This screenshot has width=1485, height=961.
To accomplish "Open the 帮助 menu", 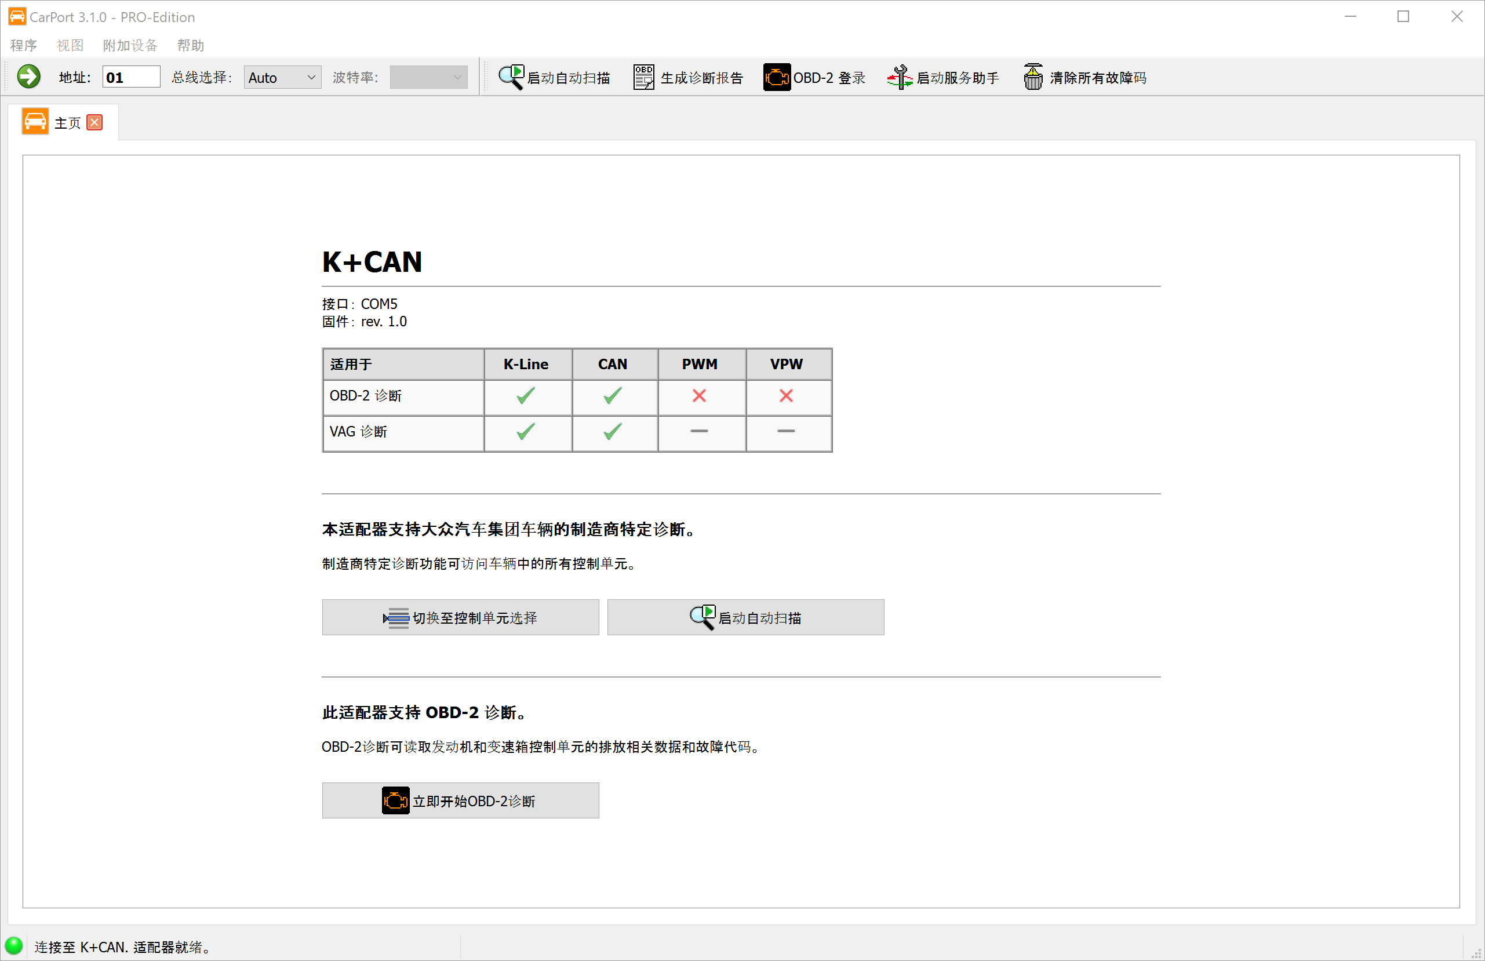I will (x=190, y=46).
